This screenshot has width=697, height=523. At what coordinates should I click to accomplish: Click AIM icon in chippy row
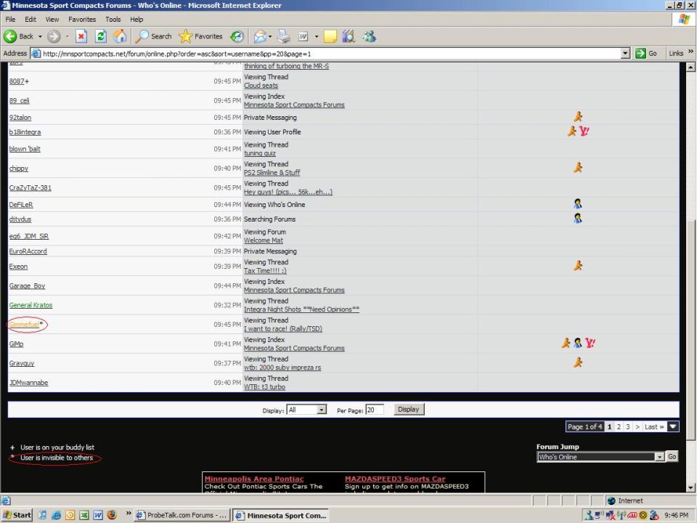point(578,168)
